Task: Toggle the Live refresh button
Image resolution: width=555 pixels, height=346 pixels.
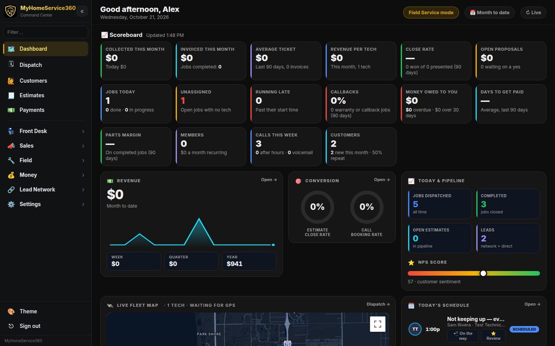Action: click(533, 13)
